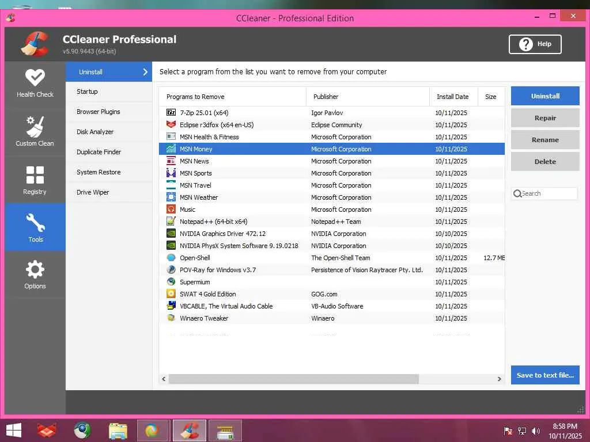Select the POV-Ray for Windows v3.7 name
This screenshot has height=442, width=590.
pos(218,270)
